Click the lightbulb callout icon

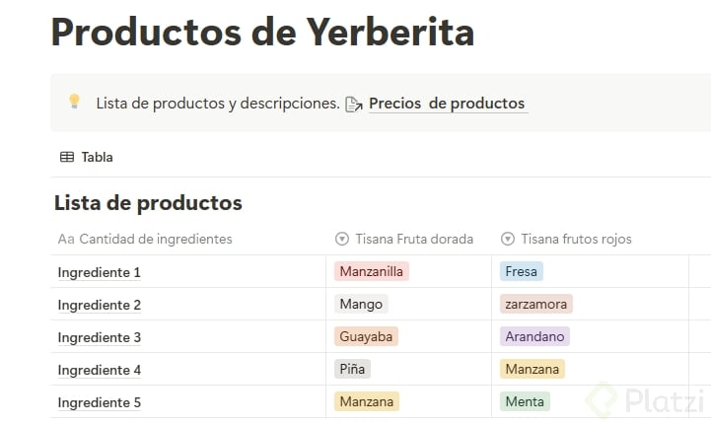[x=73, y=103]
